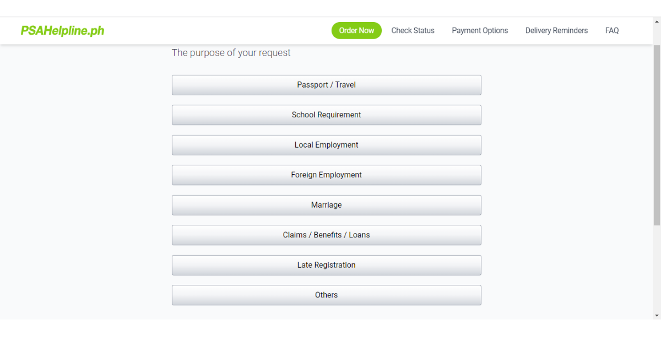Go to Check Status
661x346 pixels.
pos(413,30)
